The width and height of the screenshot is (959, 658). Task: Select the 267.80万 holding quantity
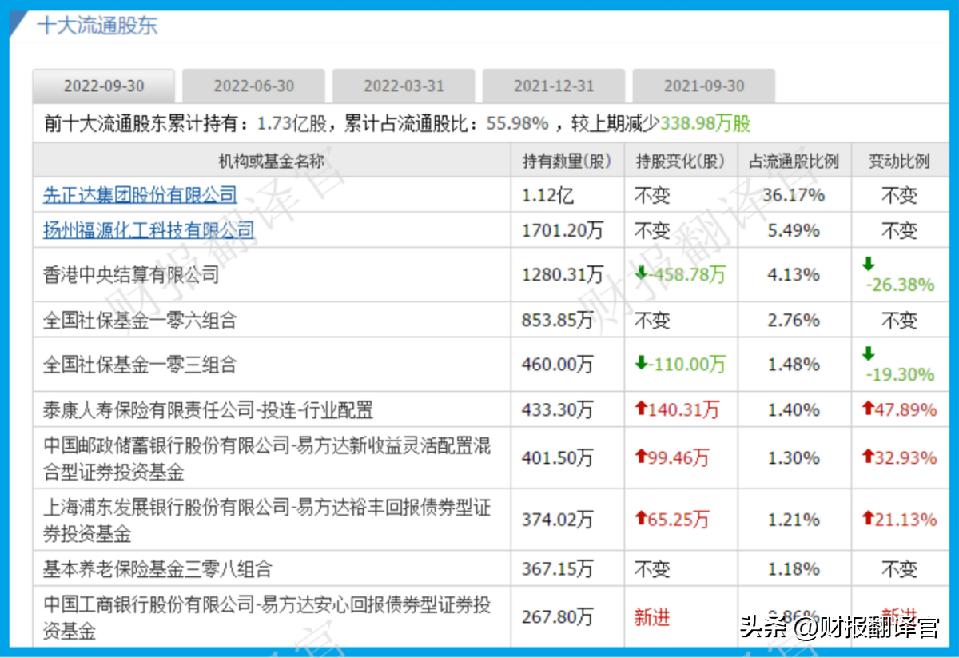click(x=558, y=618)
